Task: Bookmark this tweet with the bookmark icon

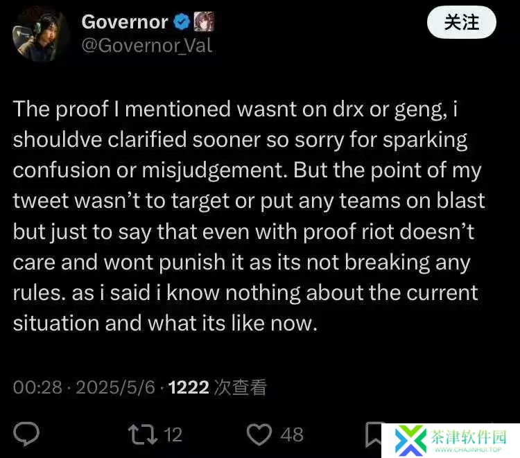Action: [x=374, y=434]
